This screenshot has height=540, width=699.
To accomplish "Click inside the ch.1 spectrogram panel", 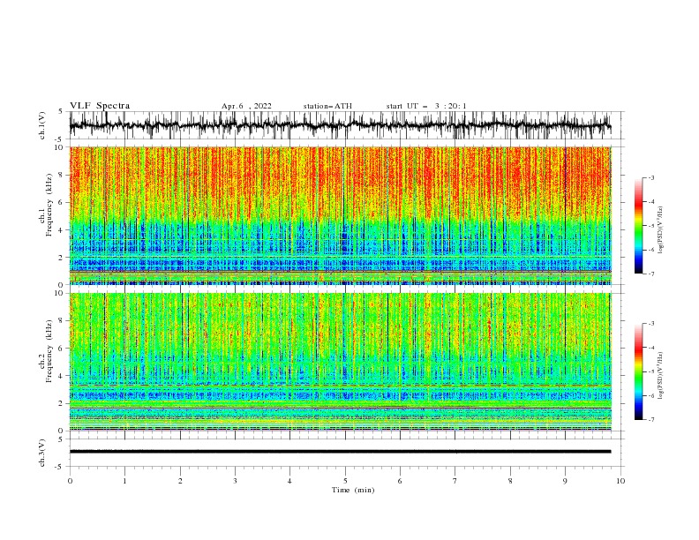I will tap(340, 215).
